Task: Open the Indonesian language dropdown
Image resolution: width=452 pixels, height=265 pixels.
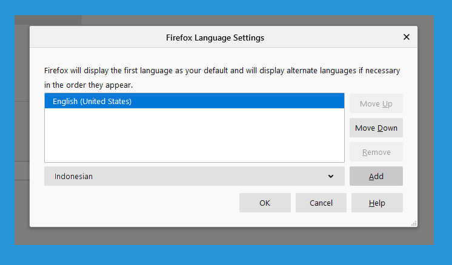Action: [x=194, y=176]
